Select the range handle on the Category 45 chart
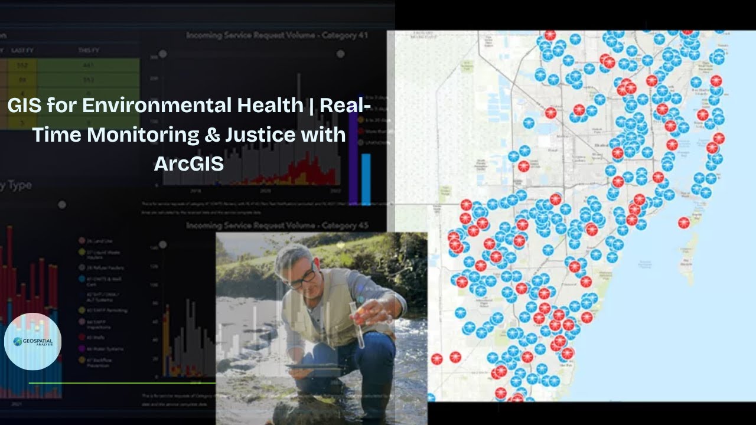Viewport: 756px width, 425px height. [162, 244]
